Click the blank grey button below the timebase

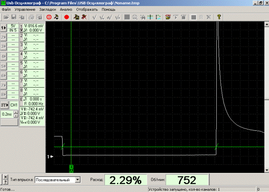[x=9, y=122]
